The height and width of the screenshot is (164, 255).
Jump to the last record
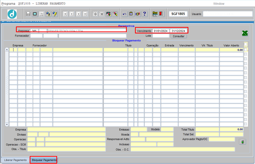[x=85, y=14]
